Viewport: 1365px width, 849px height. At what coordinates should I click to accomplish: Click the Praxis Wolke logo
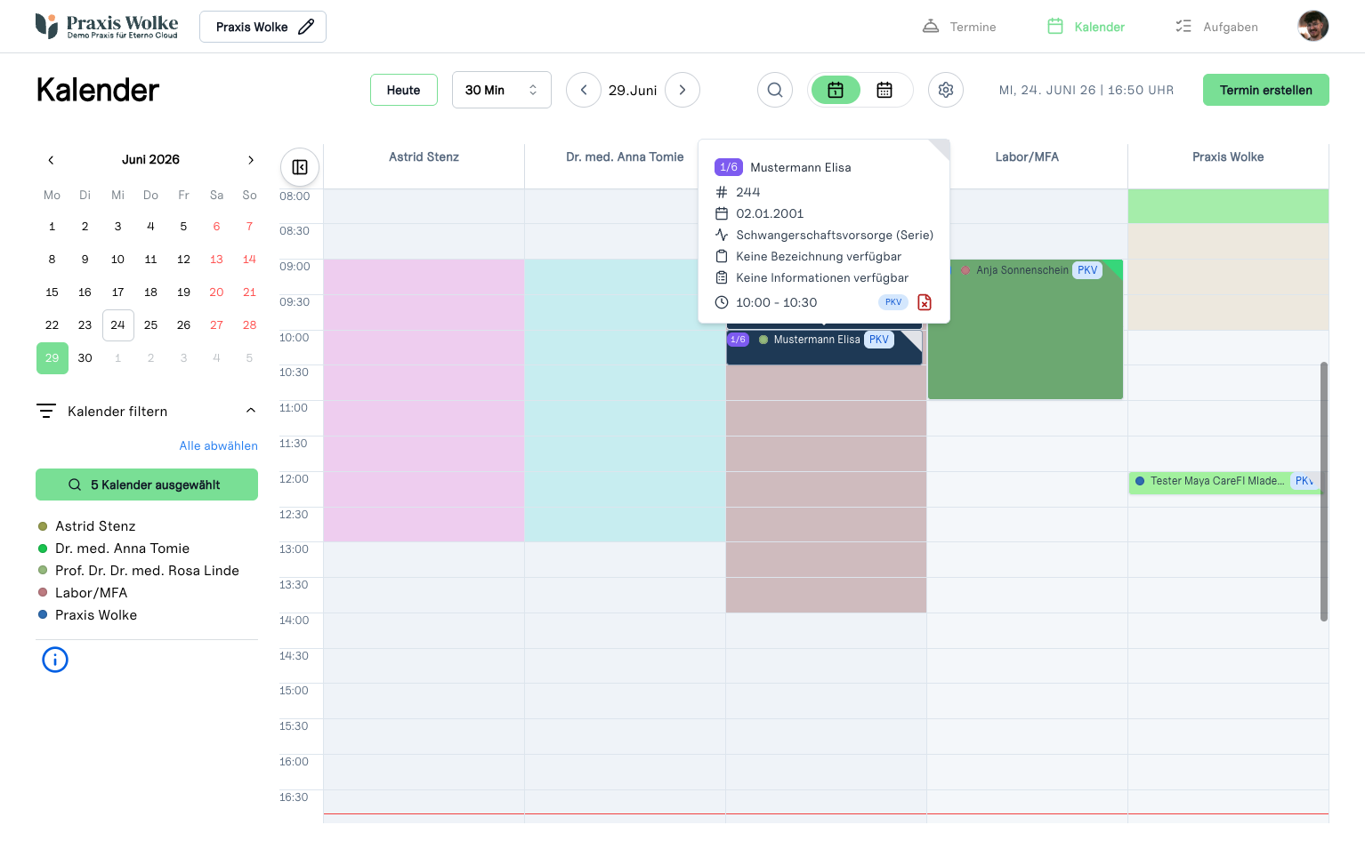[x=107, y=26]
